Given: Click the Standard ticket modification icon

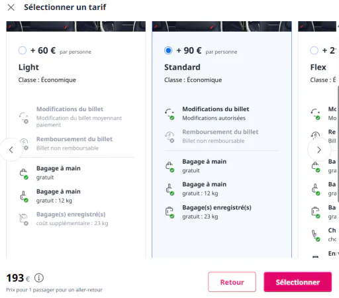Looking at the screenshot, I should tap(169, 114).
